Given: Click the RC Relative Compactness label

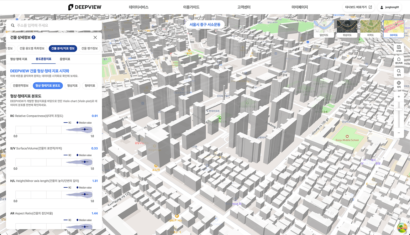Looking at the screenshot, I should point(37,116).
